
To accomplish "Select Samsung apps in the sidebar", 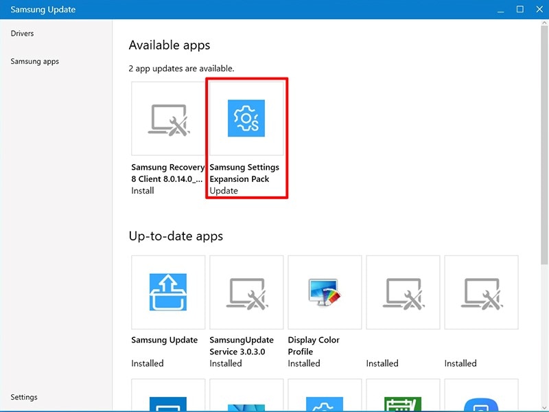I will pos(35,61).
